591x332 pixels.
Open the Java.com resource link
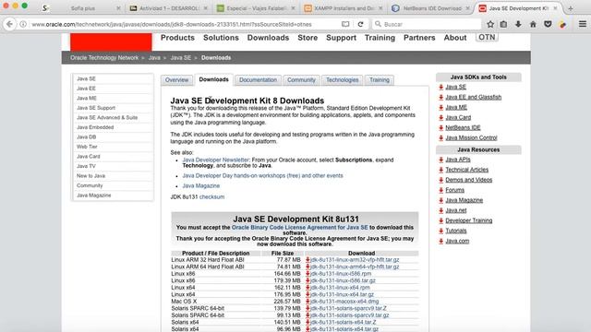(x=457, y=241)
